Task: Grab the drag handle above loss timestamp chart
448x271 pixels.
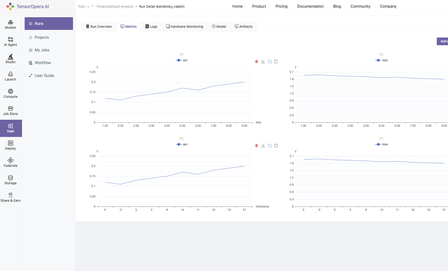Action: tap(381, 138)
